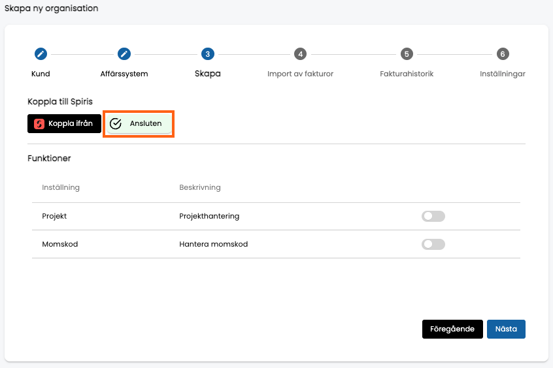Go to the Affärssystem step label
Screen dimensions: 553x368
pos(124,74)
